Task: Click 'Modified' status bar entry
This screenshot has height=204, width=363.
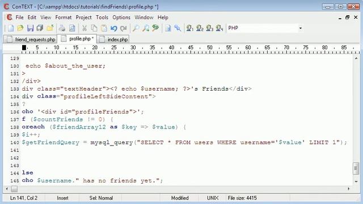Action: [180, 198]
